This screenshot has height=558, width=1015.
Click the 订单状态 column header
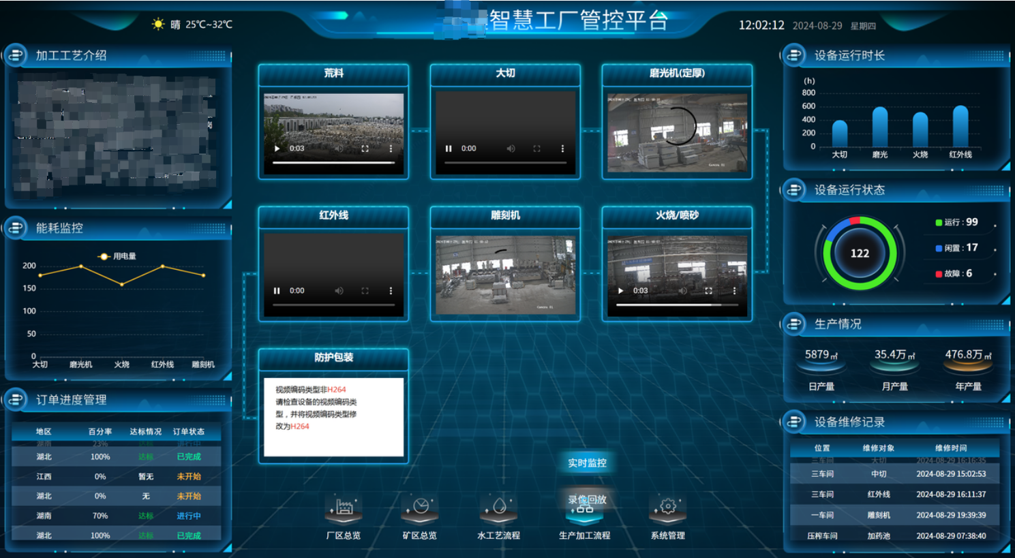click(x=189, y=431)
